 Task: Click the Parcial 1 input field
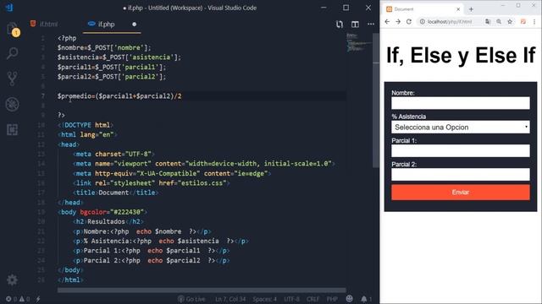click(461, 151)
